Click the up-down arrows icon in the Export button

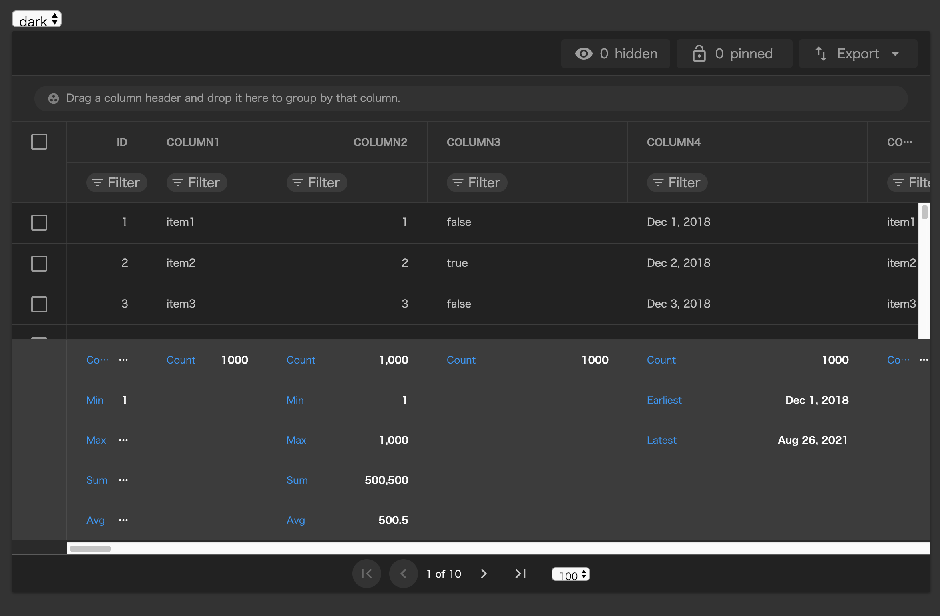[x=821, y=53]
